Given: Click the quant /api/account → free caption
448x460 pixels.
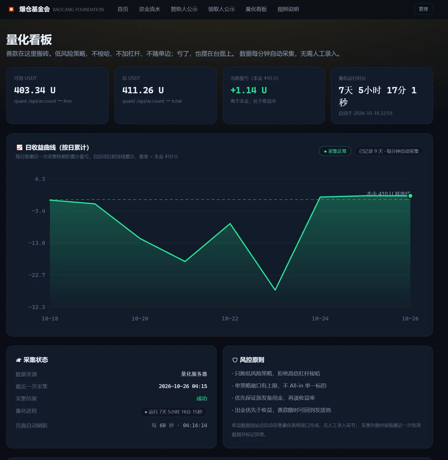Looking at the screenshot, I should pyautogui.click(x=43, y=101).
